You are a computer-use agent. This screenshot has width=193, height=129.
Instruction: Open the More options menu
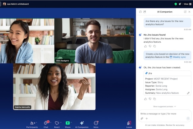pos(96,125)
